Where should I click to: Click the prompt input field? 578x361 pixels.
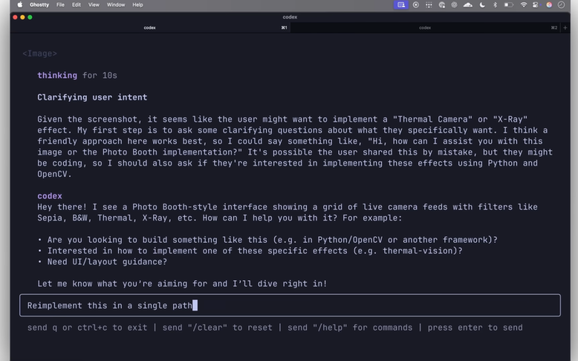pyautogui.click(x=290, y=305)
